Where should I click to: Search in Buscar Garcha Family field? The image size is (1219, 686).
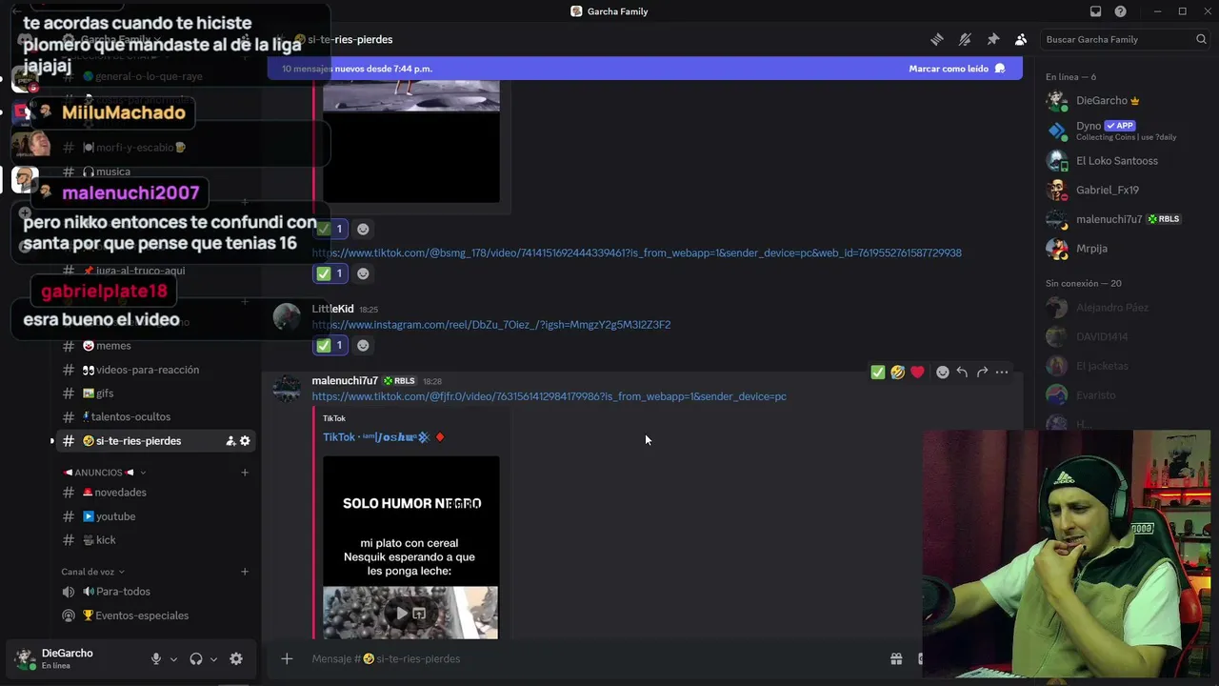[1125, 39]
